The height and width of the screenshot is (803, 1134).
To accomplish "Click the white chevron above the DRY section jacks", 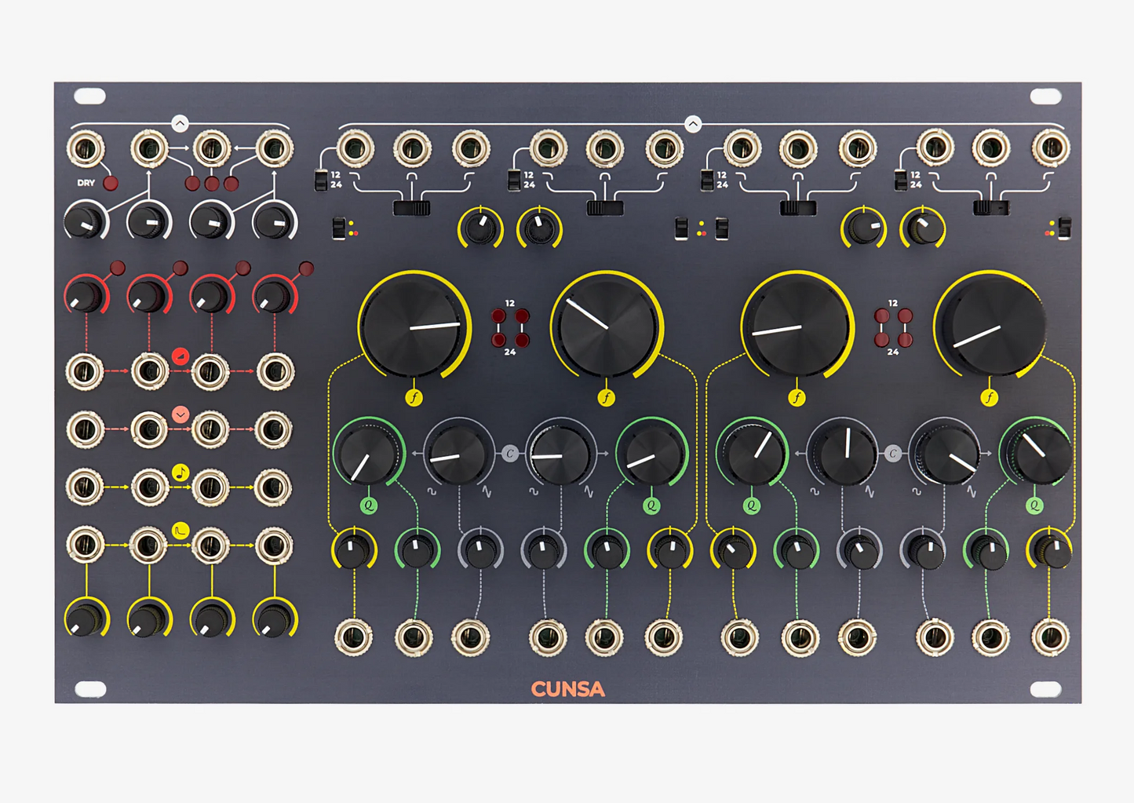I will pos(180,123).
